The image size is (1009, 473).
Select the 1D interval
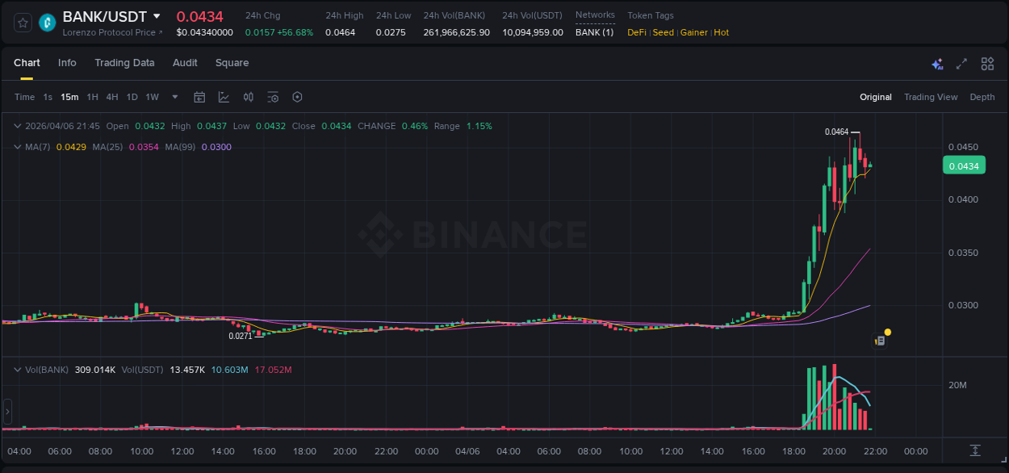(x=132, y=97)
